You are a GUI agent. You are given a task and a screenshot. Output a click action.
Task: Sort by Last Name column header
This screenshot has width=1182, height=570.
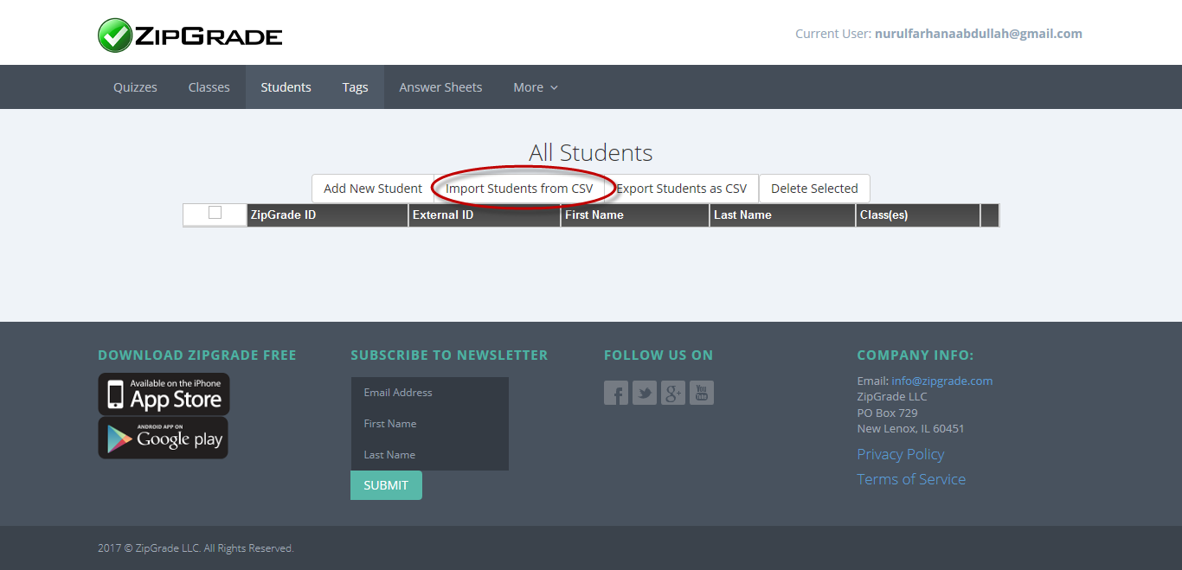783,215
